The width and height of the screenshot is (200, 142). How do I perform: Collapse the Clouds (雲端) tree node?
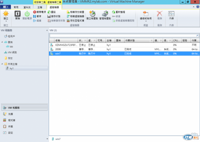(2, 42)
